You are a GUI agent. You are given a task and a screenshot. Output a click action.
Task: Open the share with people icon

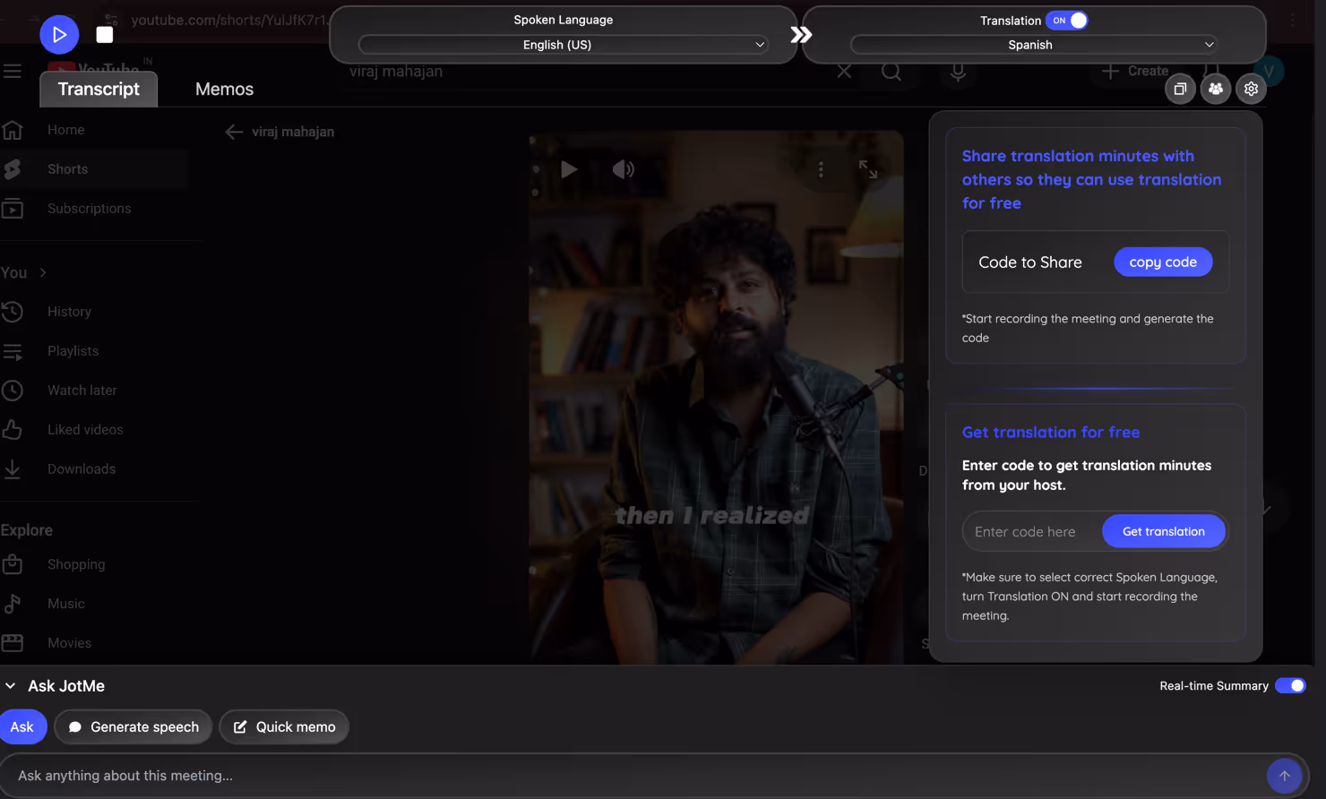pyautogui.click(x=1216, y=89)
